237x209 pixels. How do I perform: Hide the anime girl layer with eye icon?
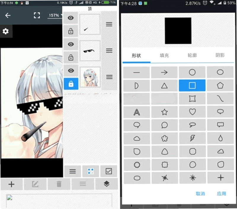coord(71,71)
